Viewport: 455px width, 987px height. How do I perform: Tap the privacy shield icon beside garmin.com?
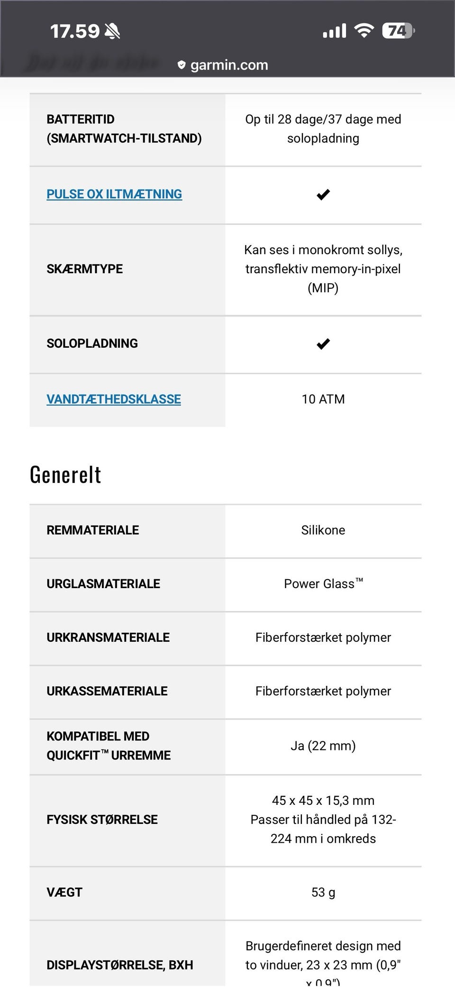(x=181, y=65)
